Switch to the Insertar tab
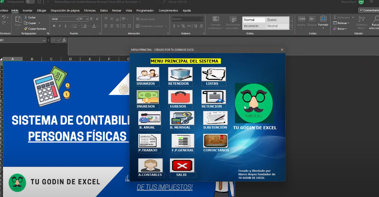The image size is (379, 197). (28, 11)
